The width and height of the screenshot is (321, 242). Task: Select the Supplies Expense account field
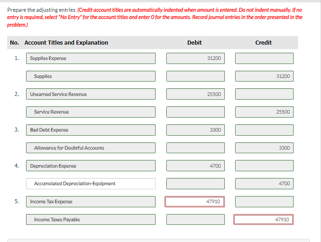[91, 58]
